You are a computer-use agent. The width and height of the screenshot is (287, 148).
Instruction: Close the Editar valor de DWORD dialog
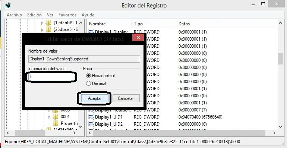pyautogui.click(x=138, y=38)
